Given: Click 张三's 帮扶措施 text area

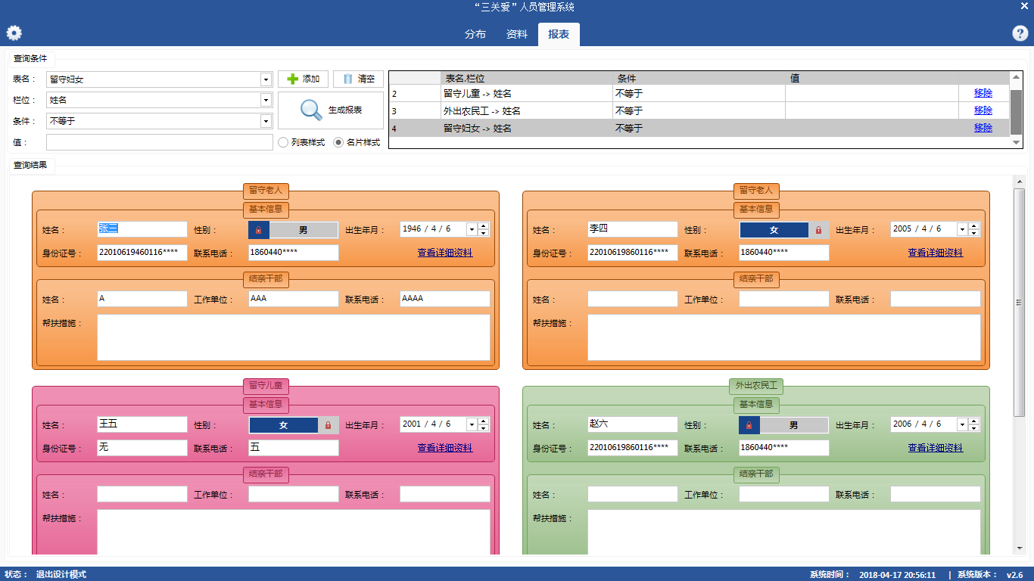Looking at the screenshot, I should (294, 337).
